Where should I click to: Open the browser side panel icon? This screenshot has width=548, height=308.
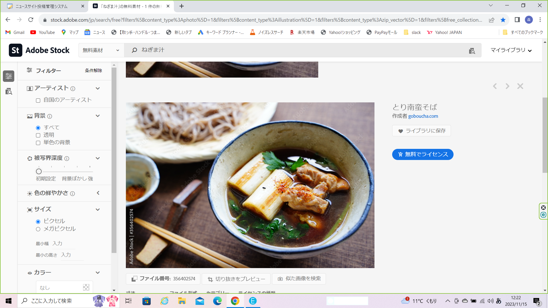pyautogui.click(x=517, y=20)
